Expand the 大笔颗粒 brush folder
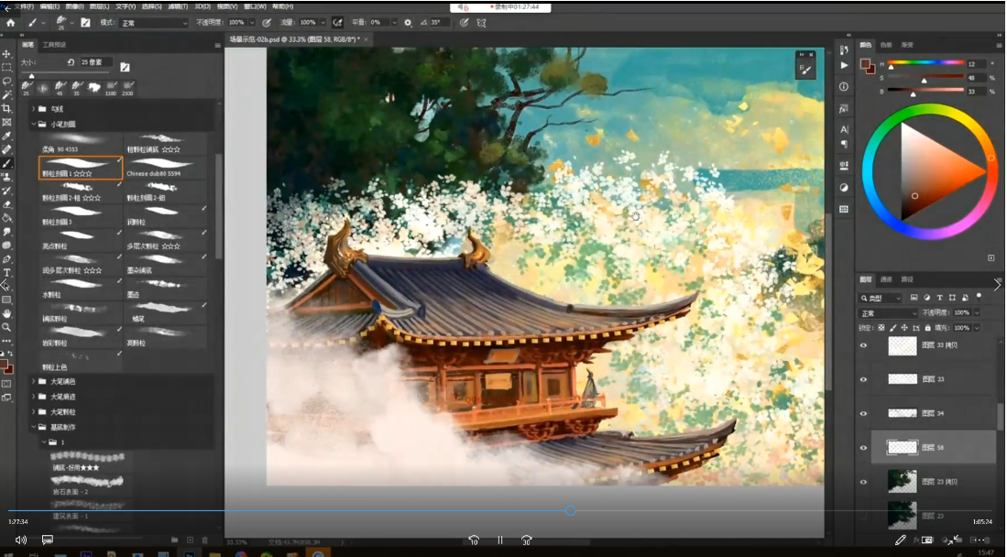The width and height of the screenshot is (1007, 557). [33, 412]
